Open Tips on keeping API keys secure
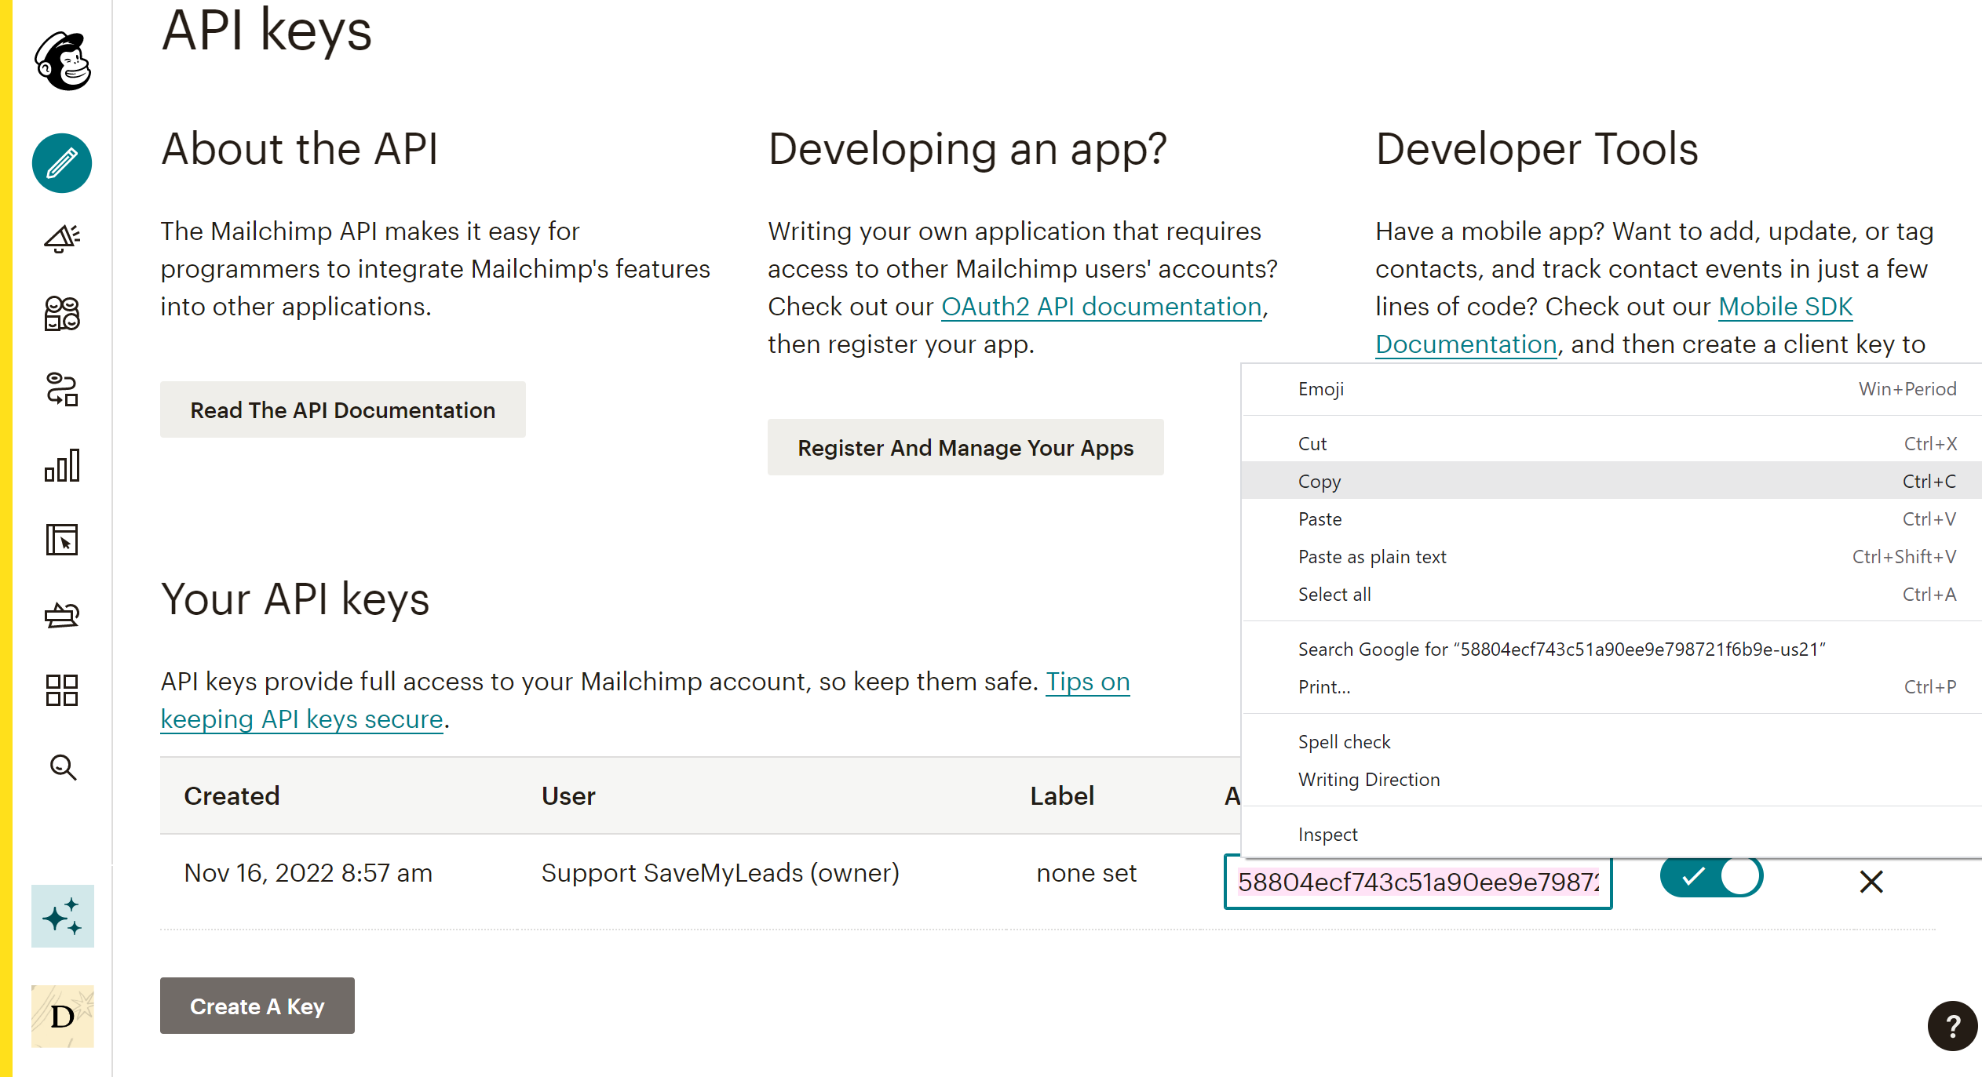This screenshot has height=1077, width=1982. 1087,682
